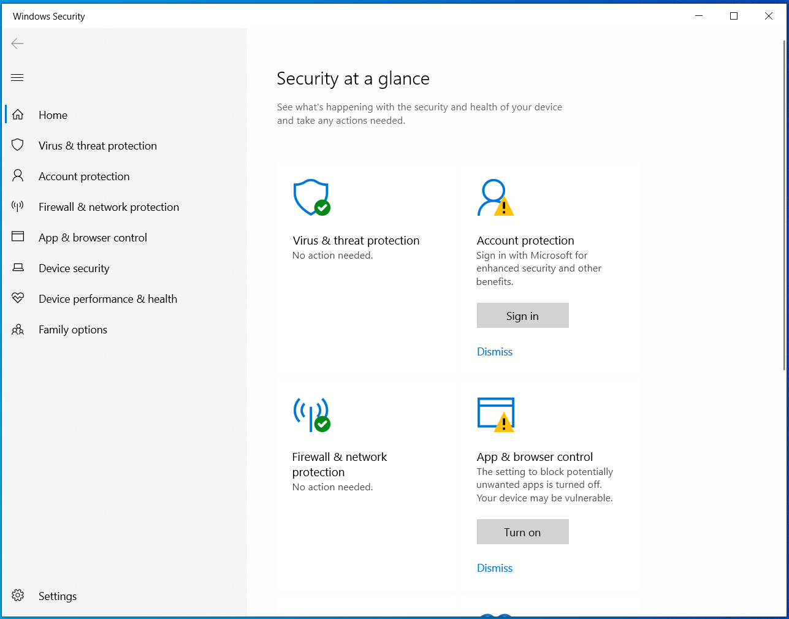789x619 pixels.
Task: Dismiss the App & browser control warning
Action: (x=495, y=568)
